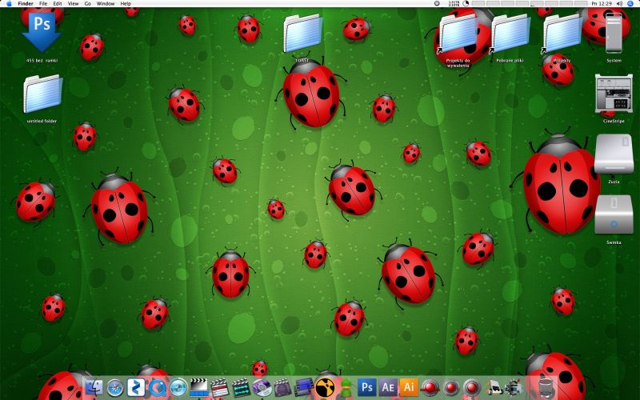
Task: Click the pie chart status menu icon
Action: pyautogui.click(x=466, y=3)
